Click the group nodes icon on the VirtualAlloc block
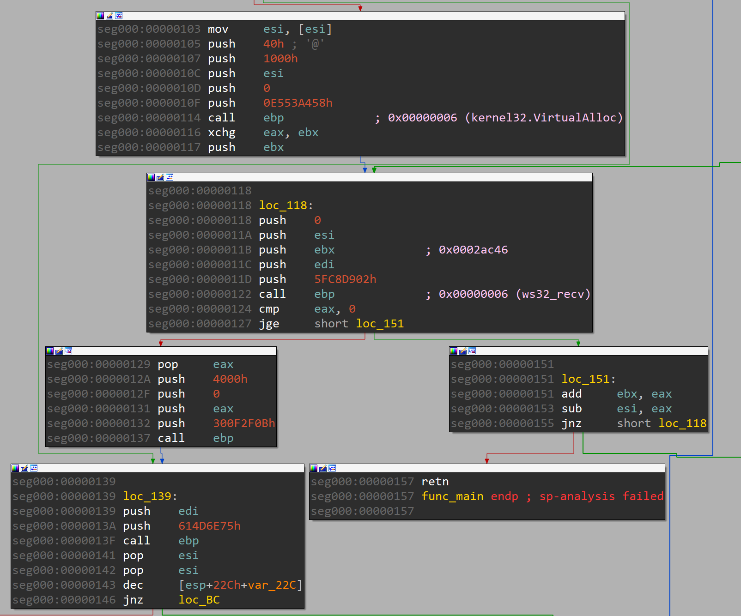The image size is (741, 616). 119,16
